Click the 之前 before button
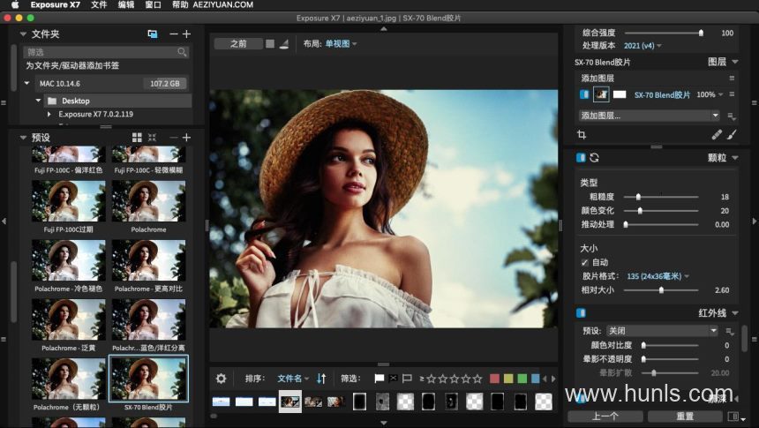759x428 pixels. [238, 43]
